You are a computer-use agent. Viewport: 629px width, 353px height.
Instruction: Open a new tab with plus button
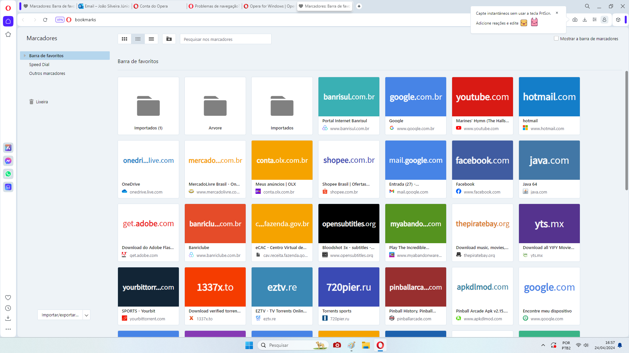coord(359,6)
